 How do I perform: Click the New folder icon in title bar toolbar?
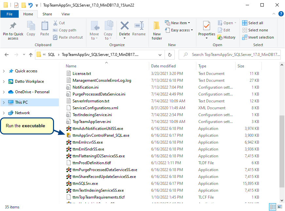pyautogui.click(x=24, y=5)
